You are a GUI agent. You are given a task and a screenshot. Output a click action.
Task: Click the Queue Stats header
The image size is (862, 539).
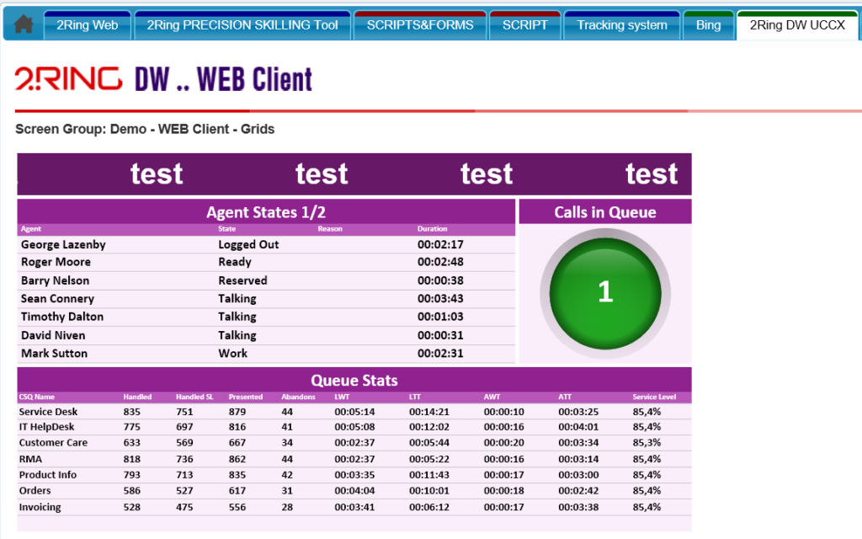click(354, 380)
